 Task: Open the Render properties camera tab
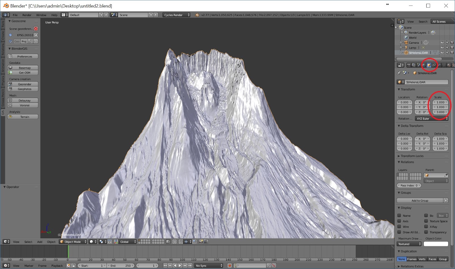tap(409, 65)
